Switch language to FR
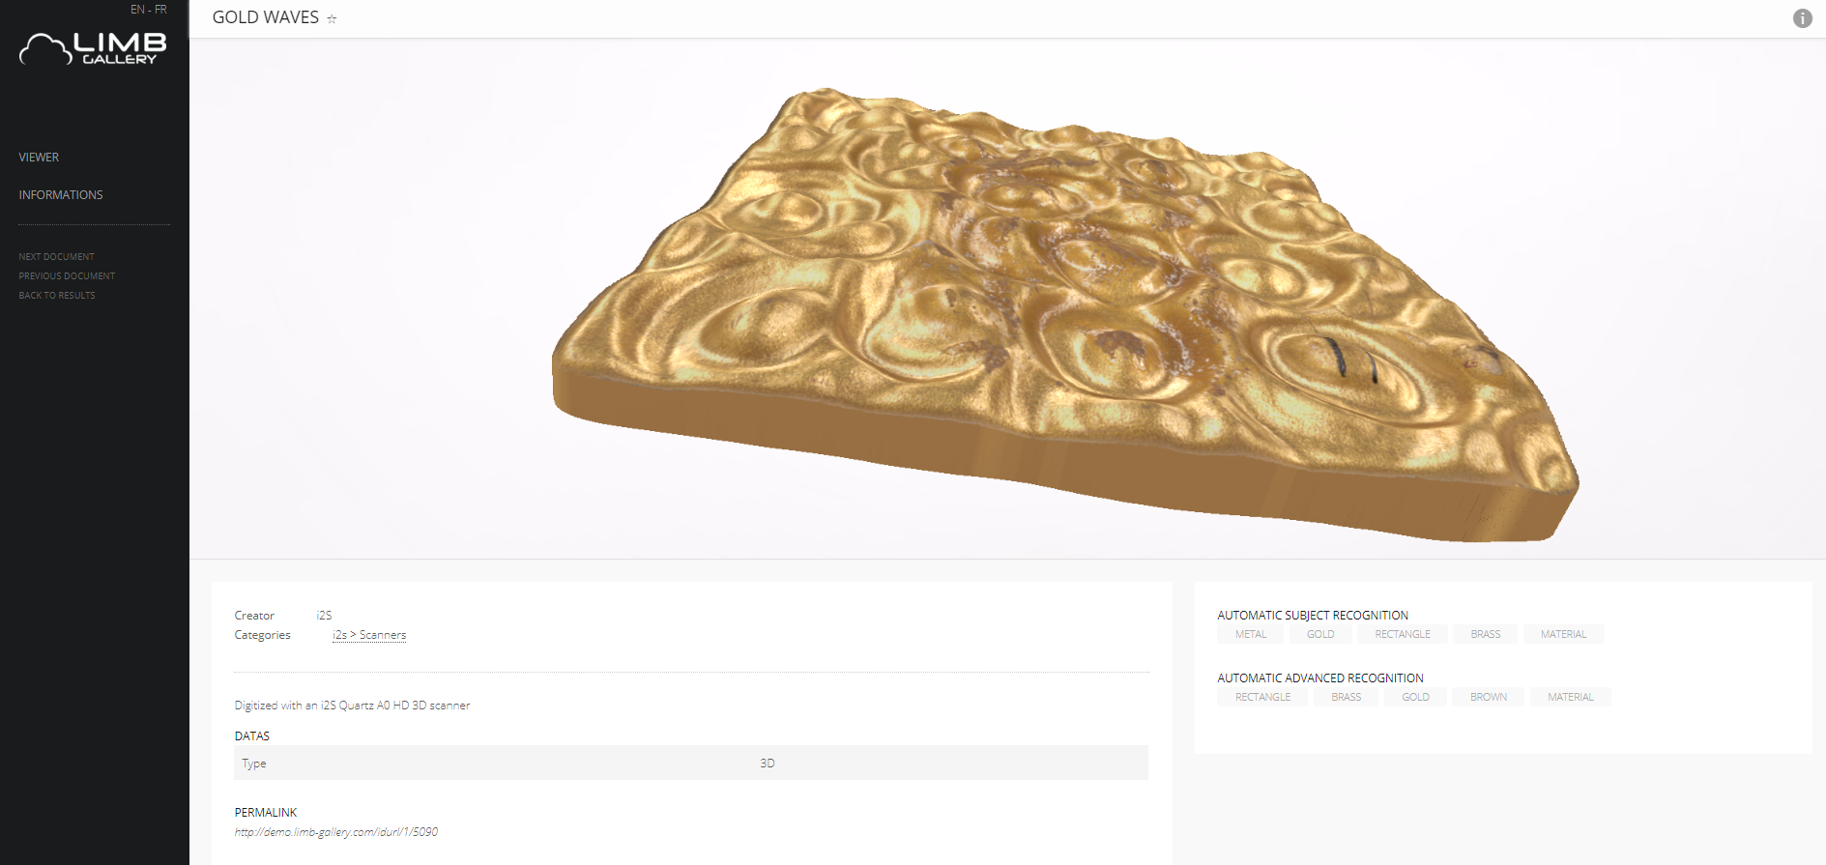 pos(160,10)
